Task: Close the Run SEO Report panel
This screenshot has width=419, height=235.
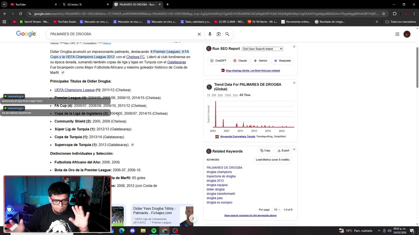Action: (x=294, y=47)
